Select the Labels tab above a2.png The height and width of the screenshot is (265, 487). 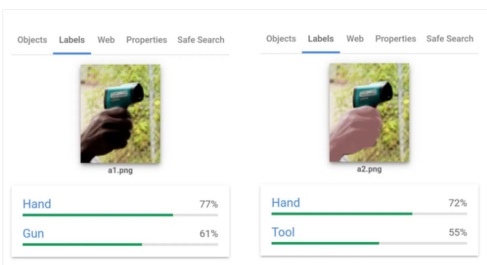click(321, 39)
